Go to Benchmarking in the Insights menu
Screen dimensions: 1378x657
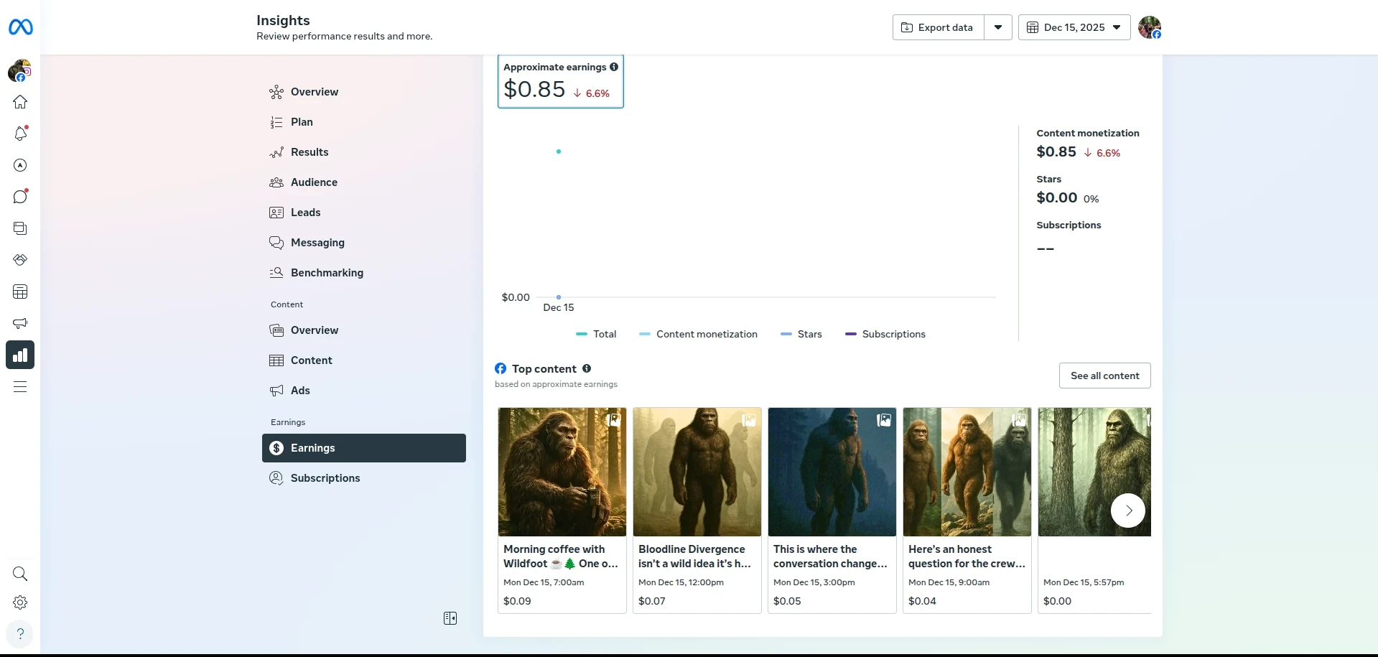tap(327, 273)
